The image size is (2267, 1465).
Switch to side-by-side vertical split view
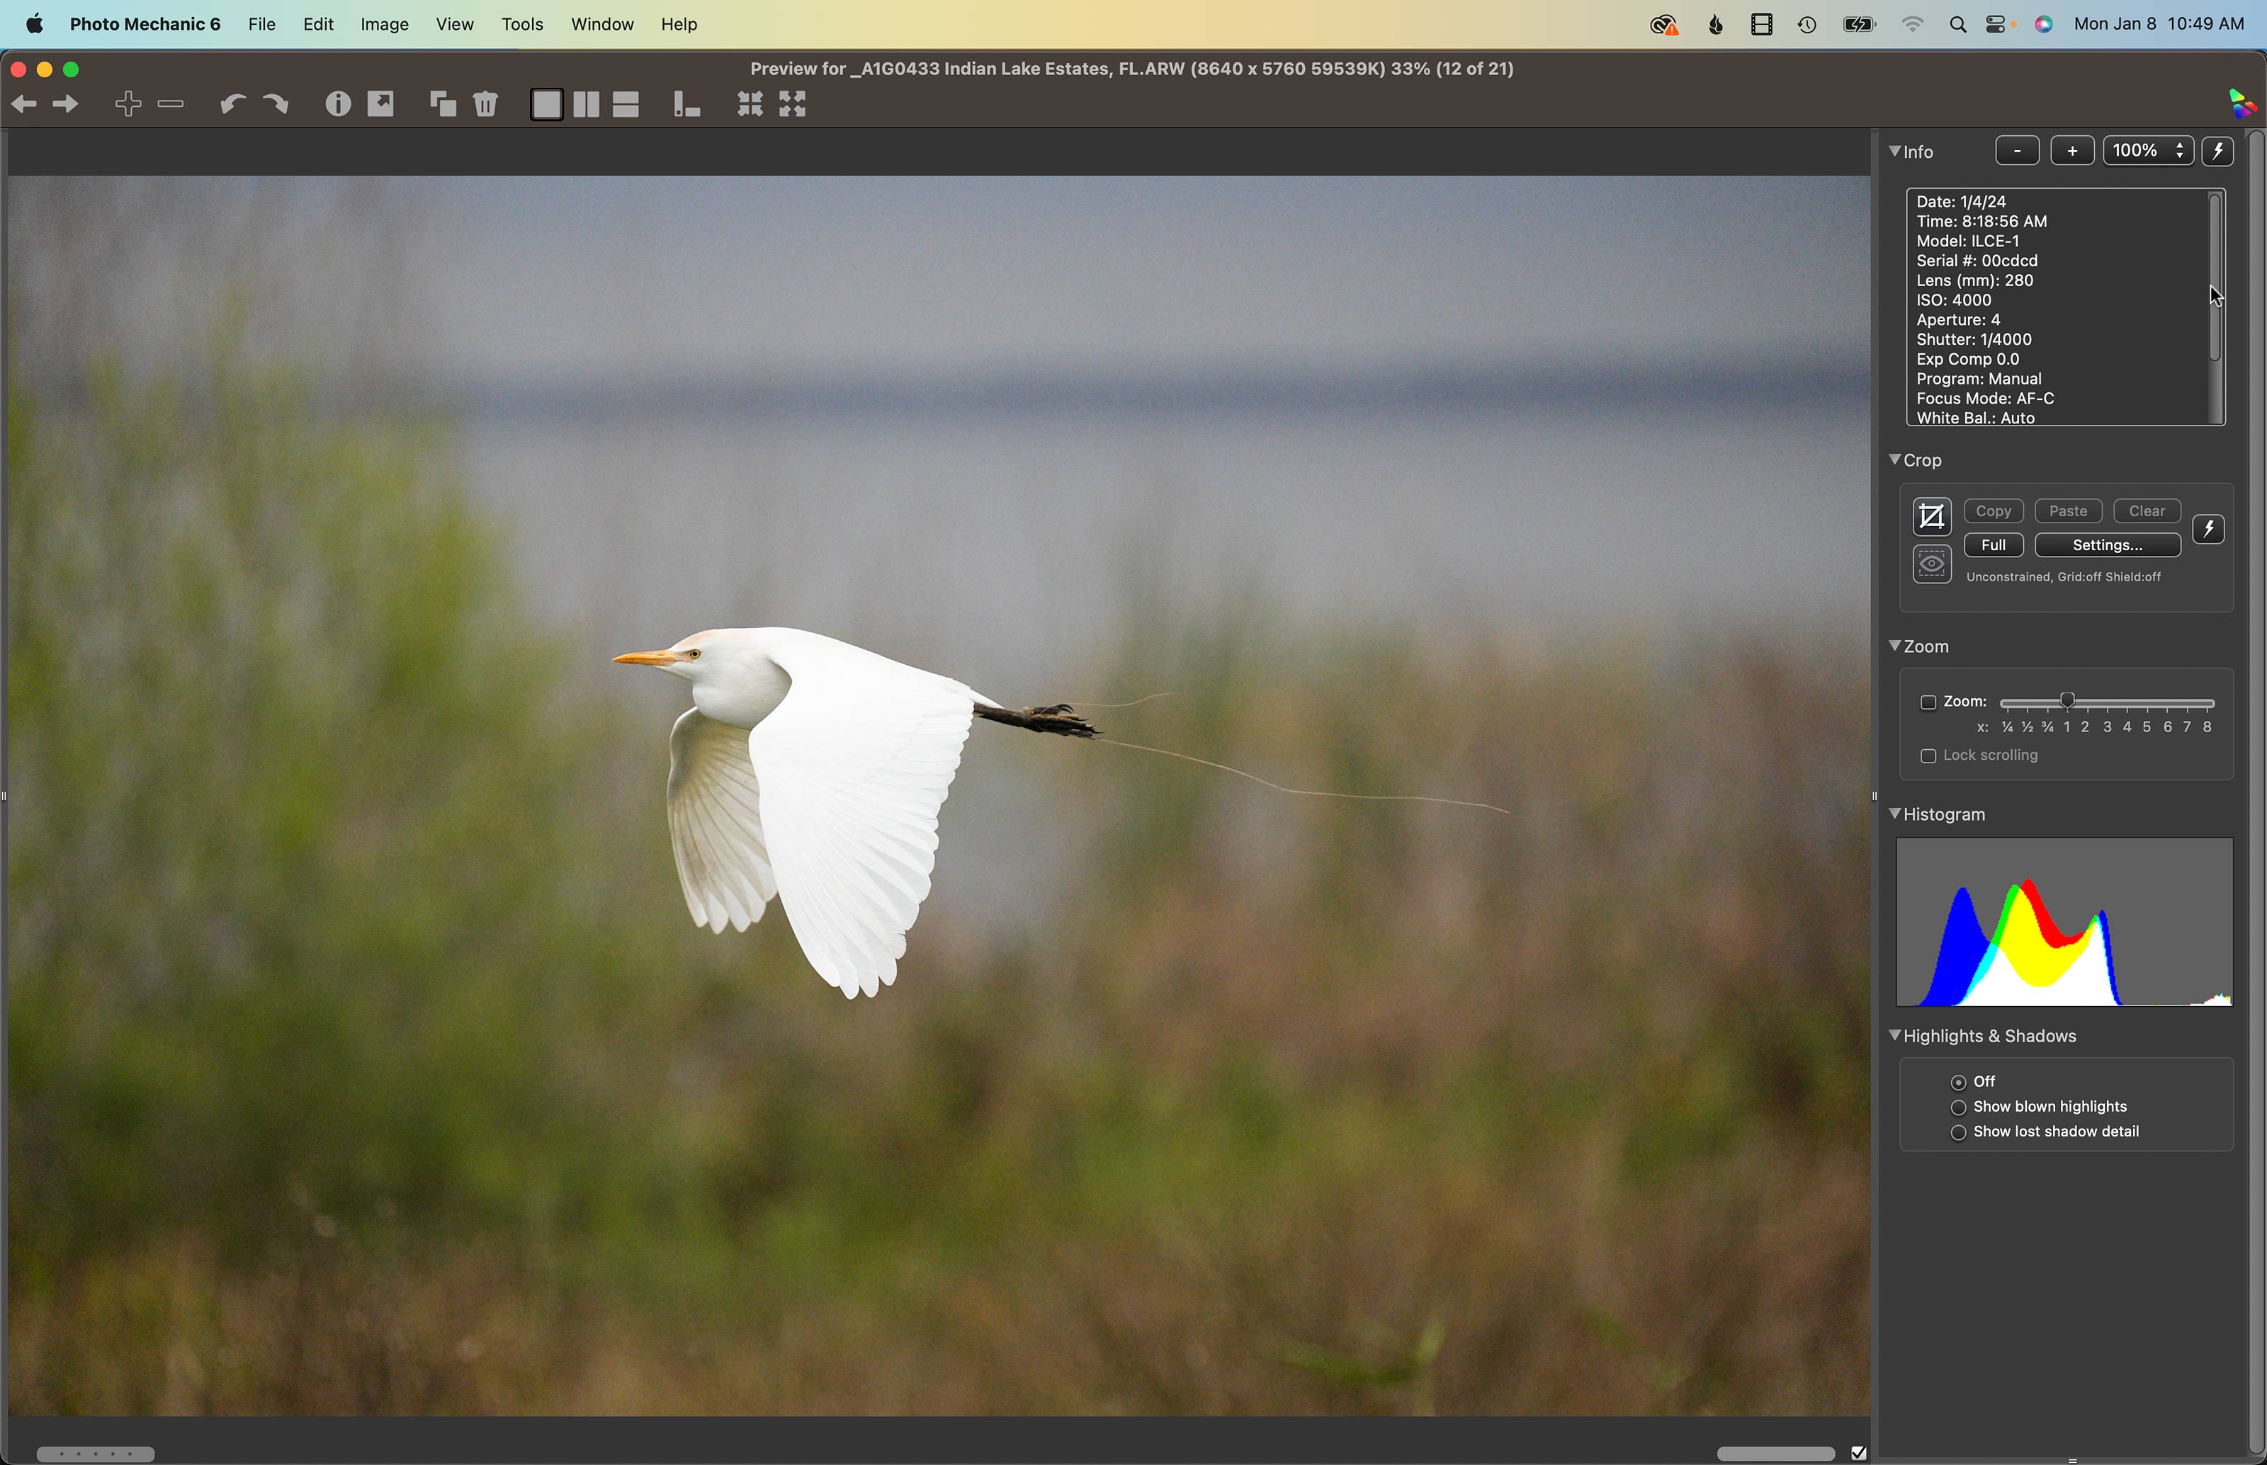587,105
